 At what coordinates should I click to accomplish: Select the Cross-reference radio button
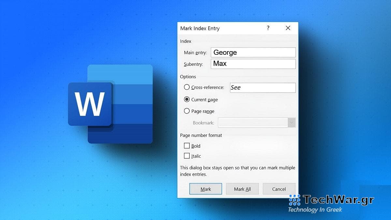click(187, 87)
